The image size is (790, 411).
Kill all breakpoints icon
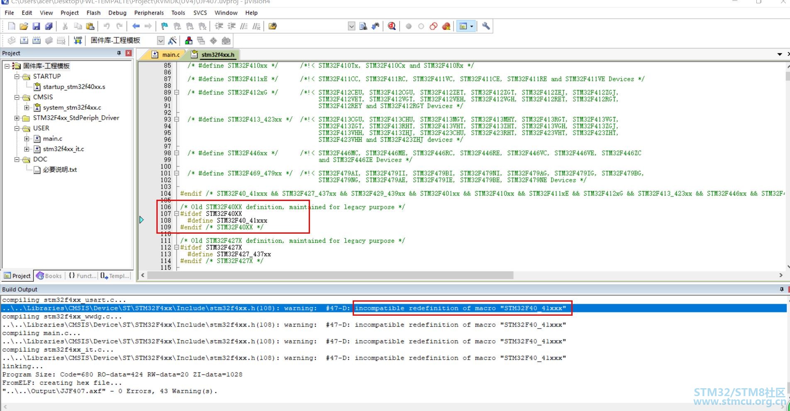click(x=446, y=27)
